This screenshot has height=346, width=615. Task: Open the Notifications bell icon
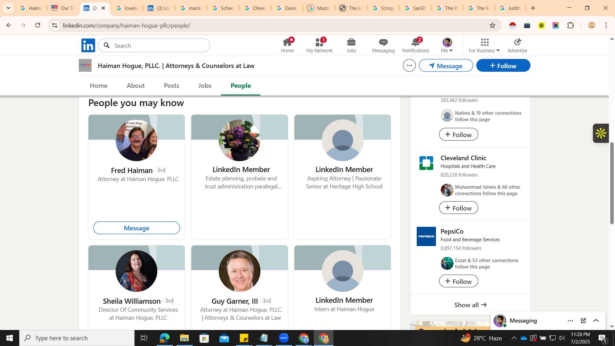coord(415,45)
